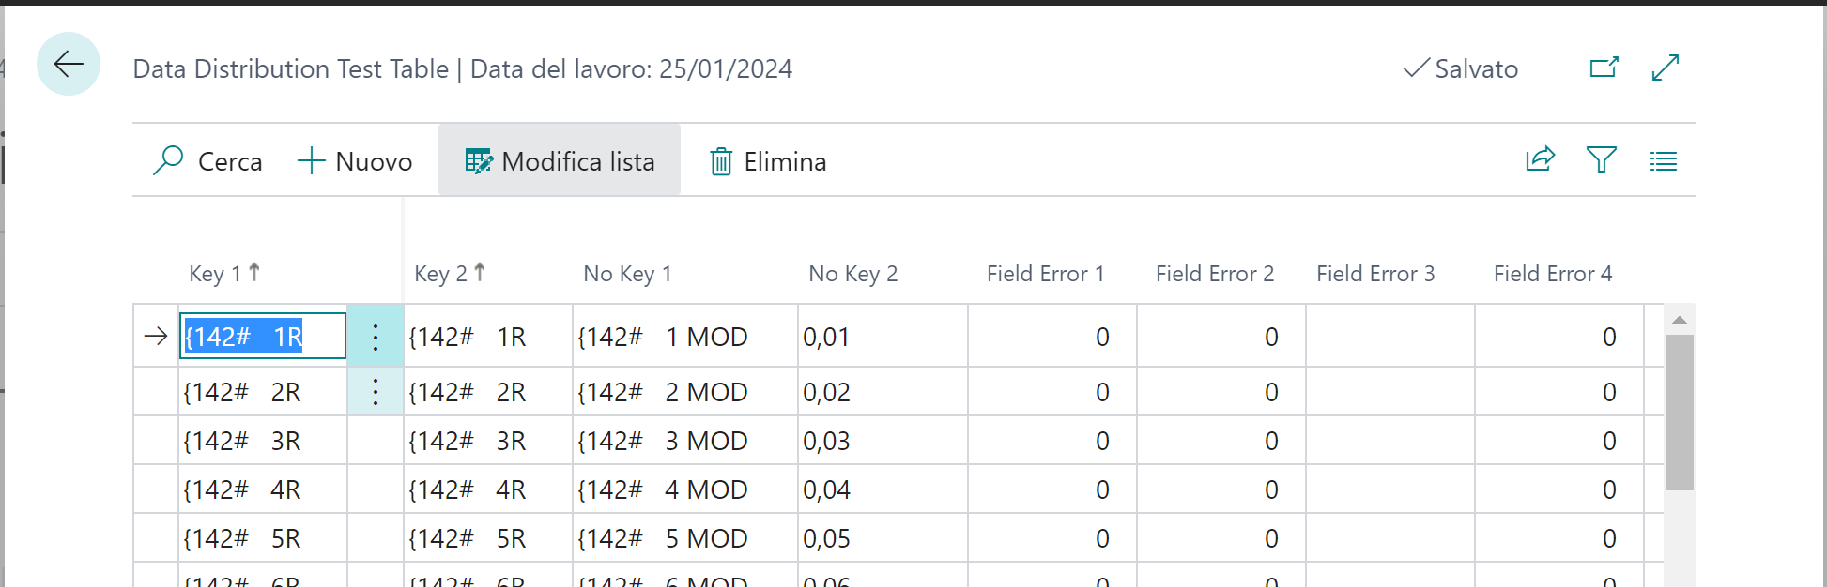The image size is (1827, 587).
Task: Click the vertical scrollbar thumb
Action: point(1679,413)
